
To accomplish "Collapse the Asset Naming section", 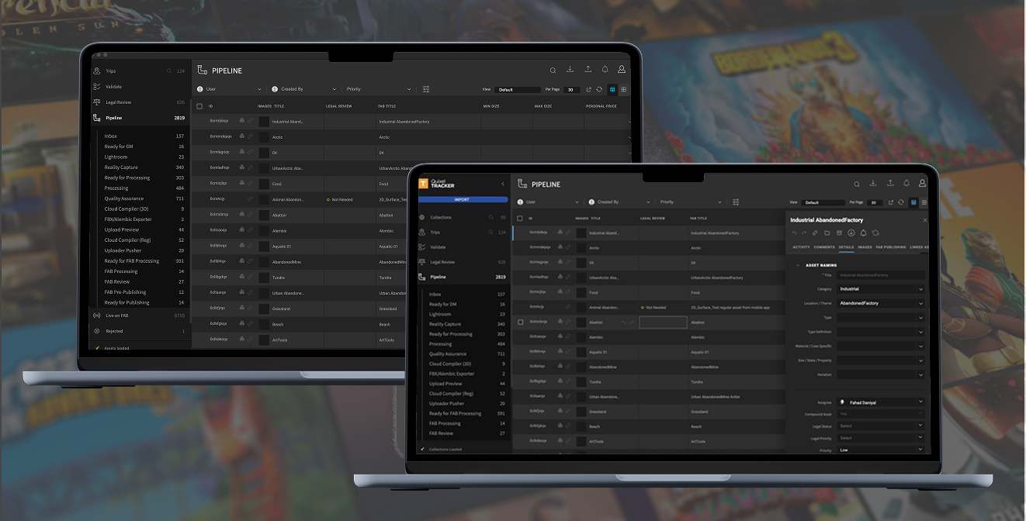I will pos(798,265).
